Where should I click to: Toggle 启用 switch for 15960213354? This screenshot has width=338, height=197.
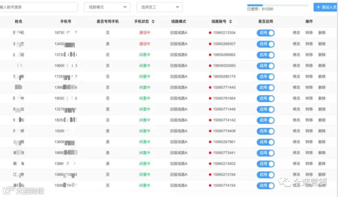click(x=266, y=33)
